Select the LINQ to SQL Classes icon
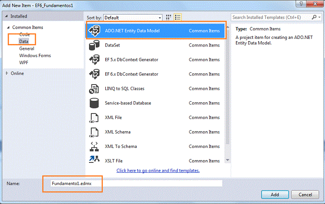Viewport: 325px width, 204px height. point(94,89)
